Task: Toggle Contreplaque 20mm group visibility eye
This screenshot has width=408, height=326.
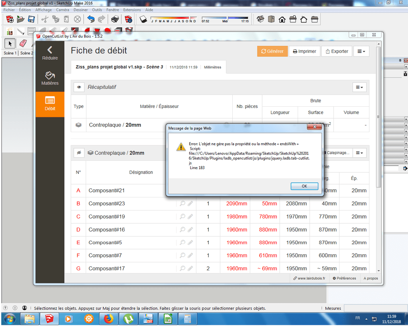Action: pyautogui.click(x=79, y=153)
